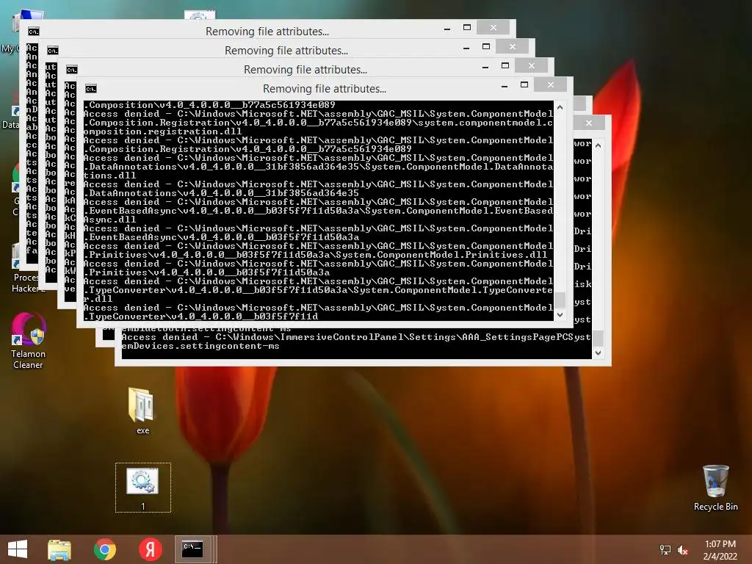Open the Windows Start button
The image size is (752, 564).
(18, 549)
